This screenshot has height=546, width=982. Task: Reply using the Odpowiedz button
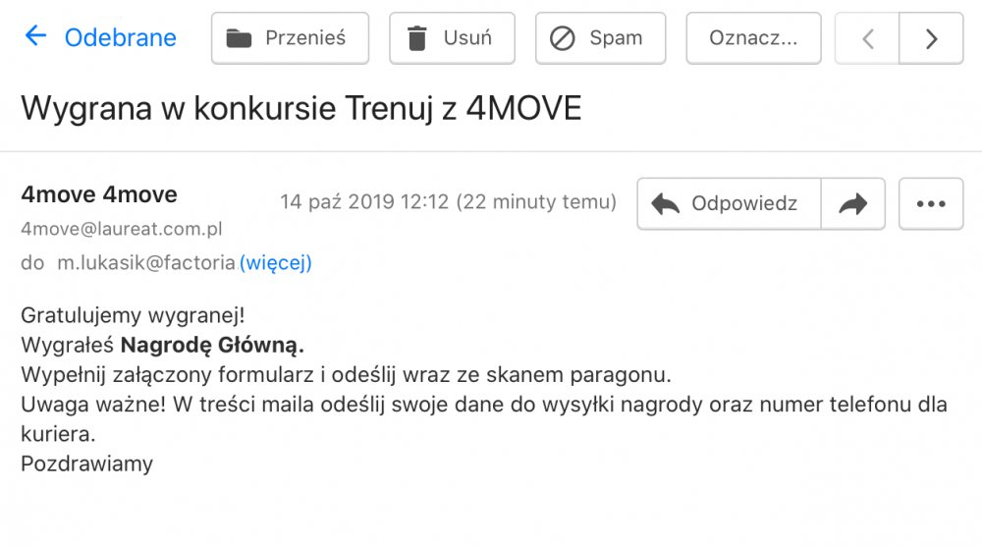(x=729, y=203)
